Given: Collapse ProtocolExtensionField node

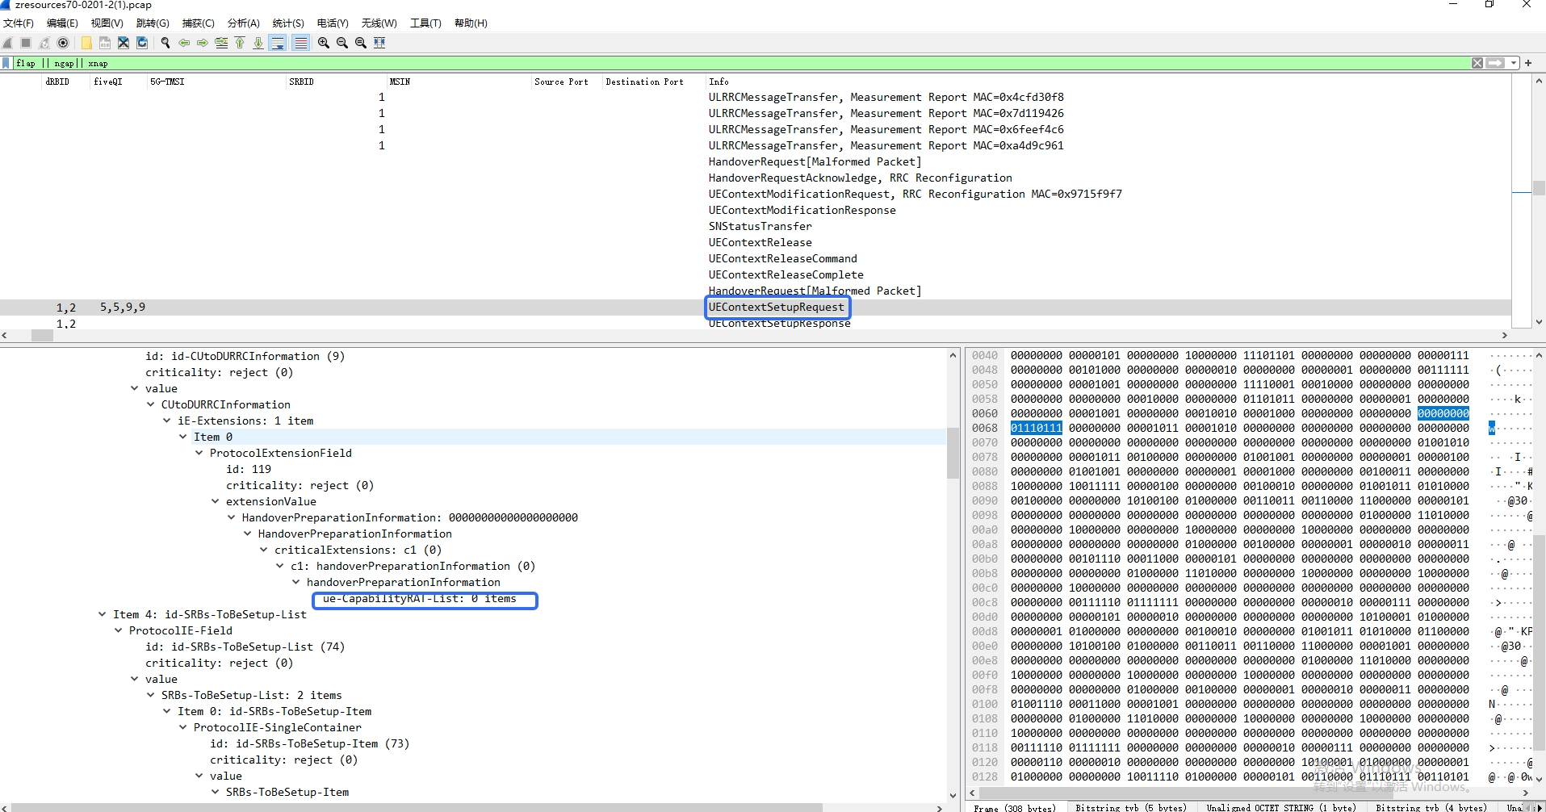Looking at the screenshot, I should click(x=199, y=453).
